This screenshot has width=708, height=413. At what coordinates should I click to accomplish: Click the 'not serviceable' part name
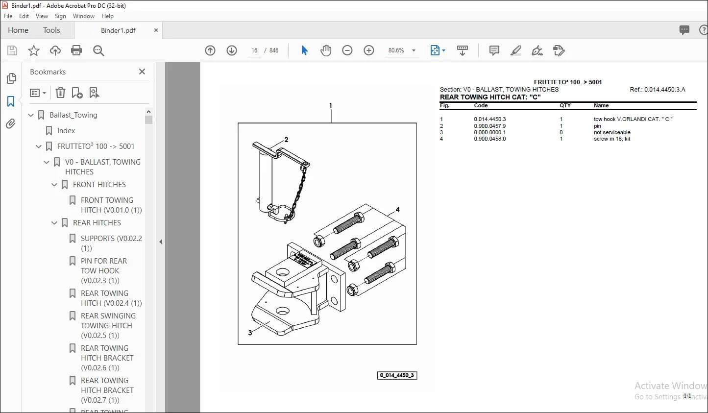pyautogui.click(x=612, y=132)
